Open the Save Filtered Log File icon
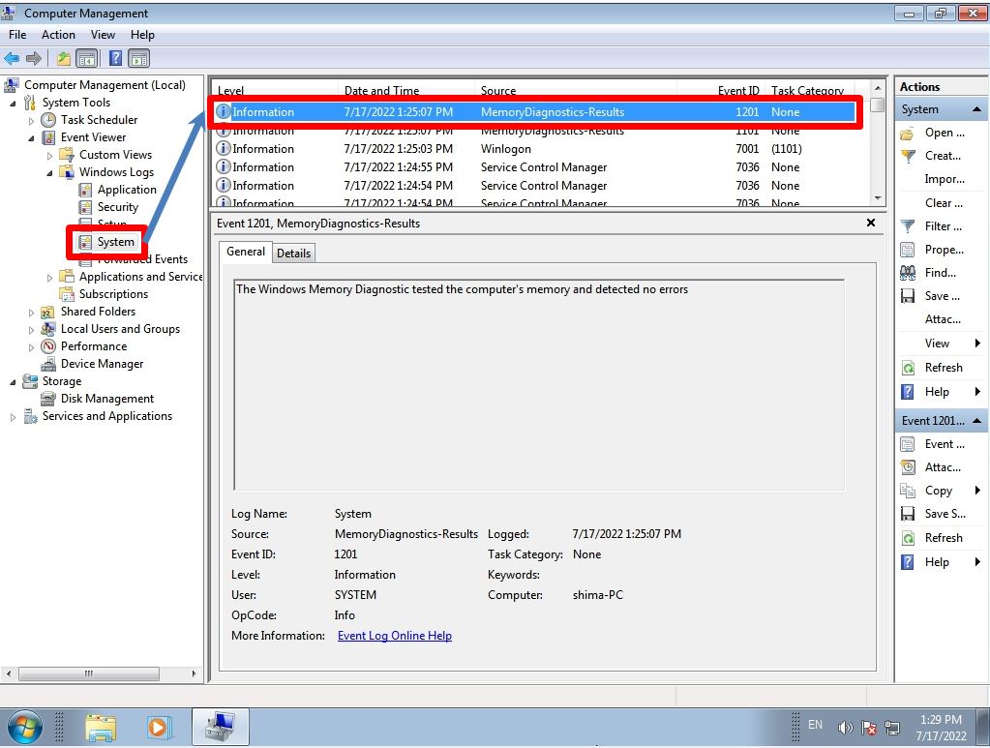990x748 pixels. (908, 295)
